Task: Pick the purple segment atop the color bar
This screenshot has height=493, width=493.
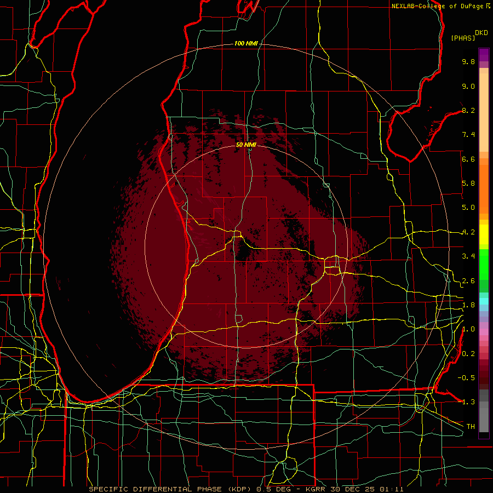Action: (484, 55)
